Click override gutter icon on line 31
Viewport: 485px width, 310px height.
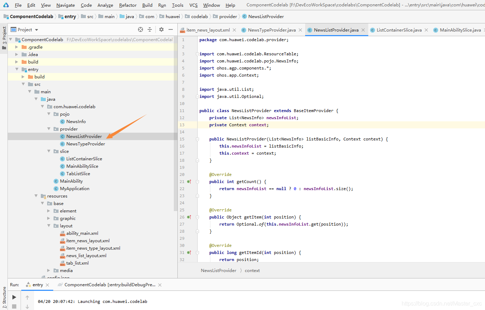click(x=189, y=253)
